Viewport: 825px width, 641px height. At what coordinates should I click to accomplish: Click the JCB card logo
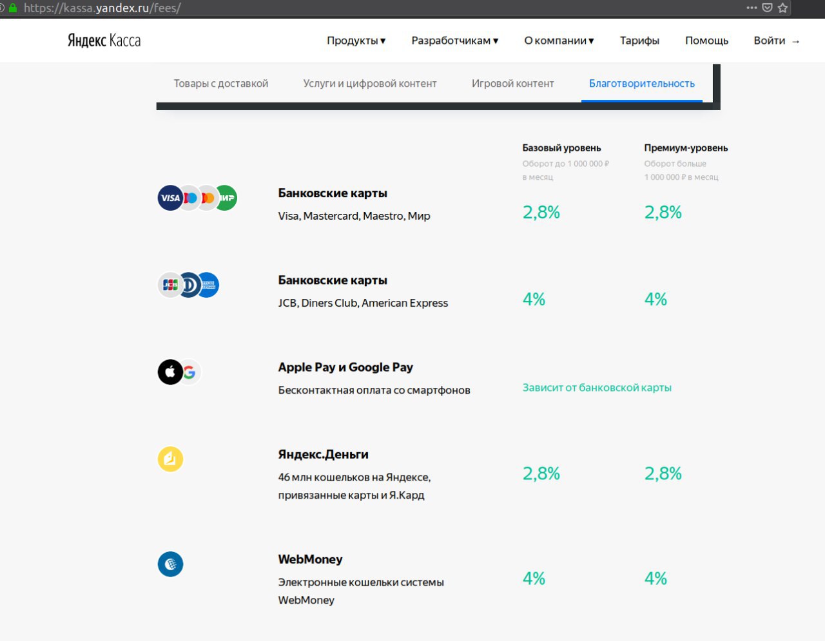pyautogui.click(x=170, y=285)
